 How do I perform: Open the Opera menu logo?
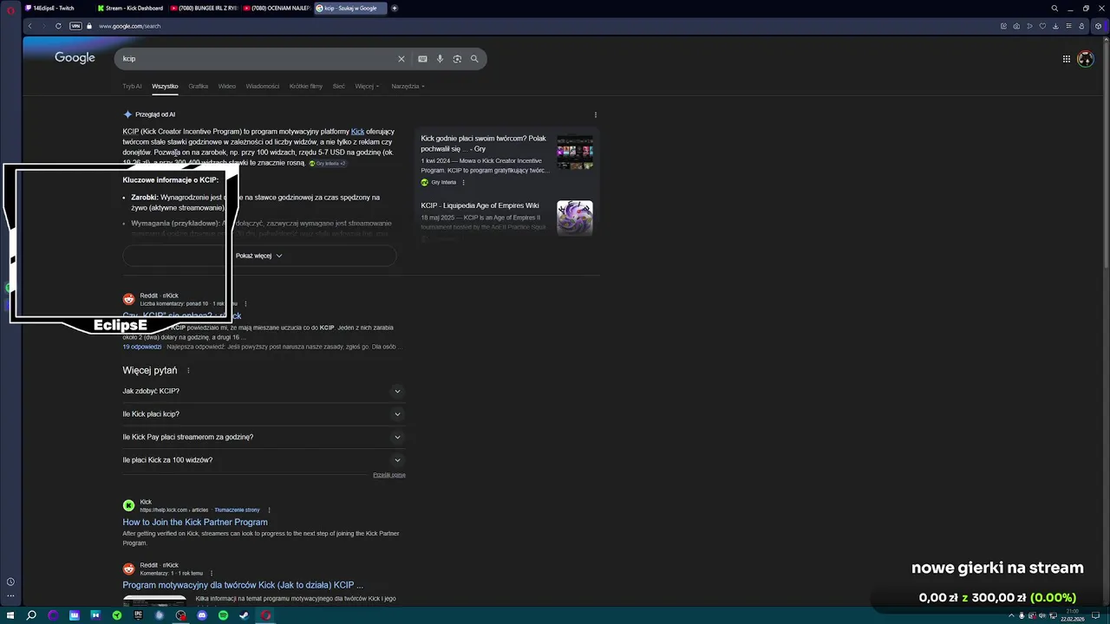[x=10, y=9]
